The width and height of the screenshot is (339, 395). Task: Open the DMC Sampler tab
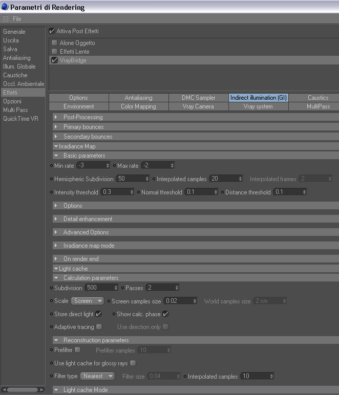(x=198, y=98)
